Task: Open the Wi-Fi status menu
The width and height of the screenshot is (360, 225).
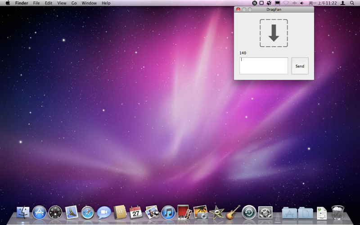Action: pyautogui.click(x=286, y=3)
